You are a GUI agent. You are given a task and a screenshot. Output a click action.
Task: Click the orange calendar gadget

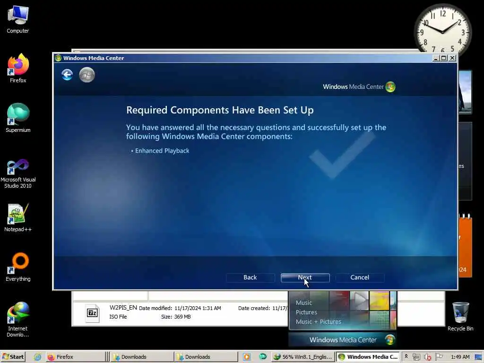(465, 246)
